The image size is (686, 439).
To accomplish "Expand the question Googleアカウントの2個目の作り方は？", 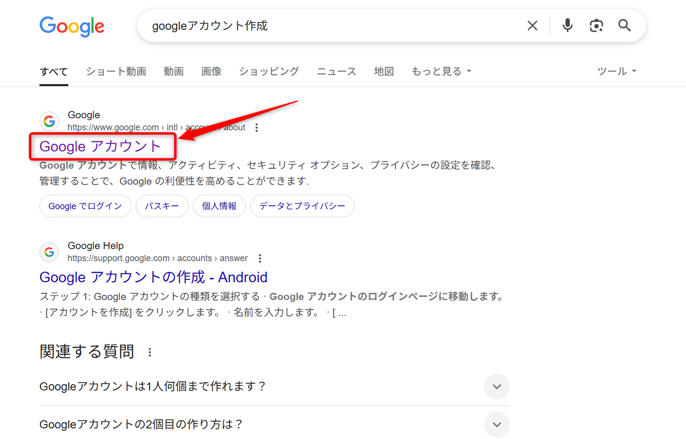I will [x=496, y=425].
